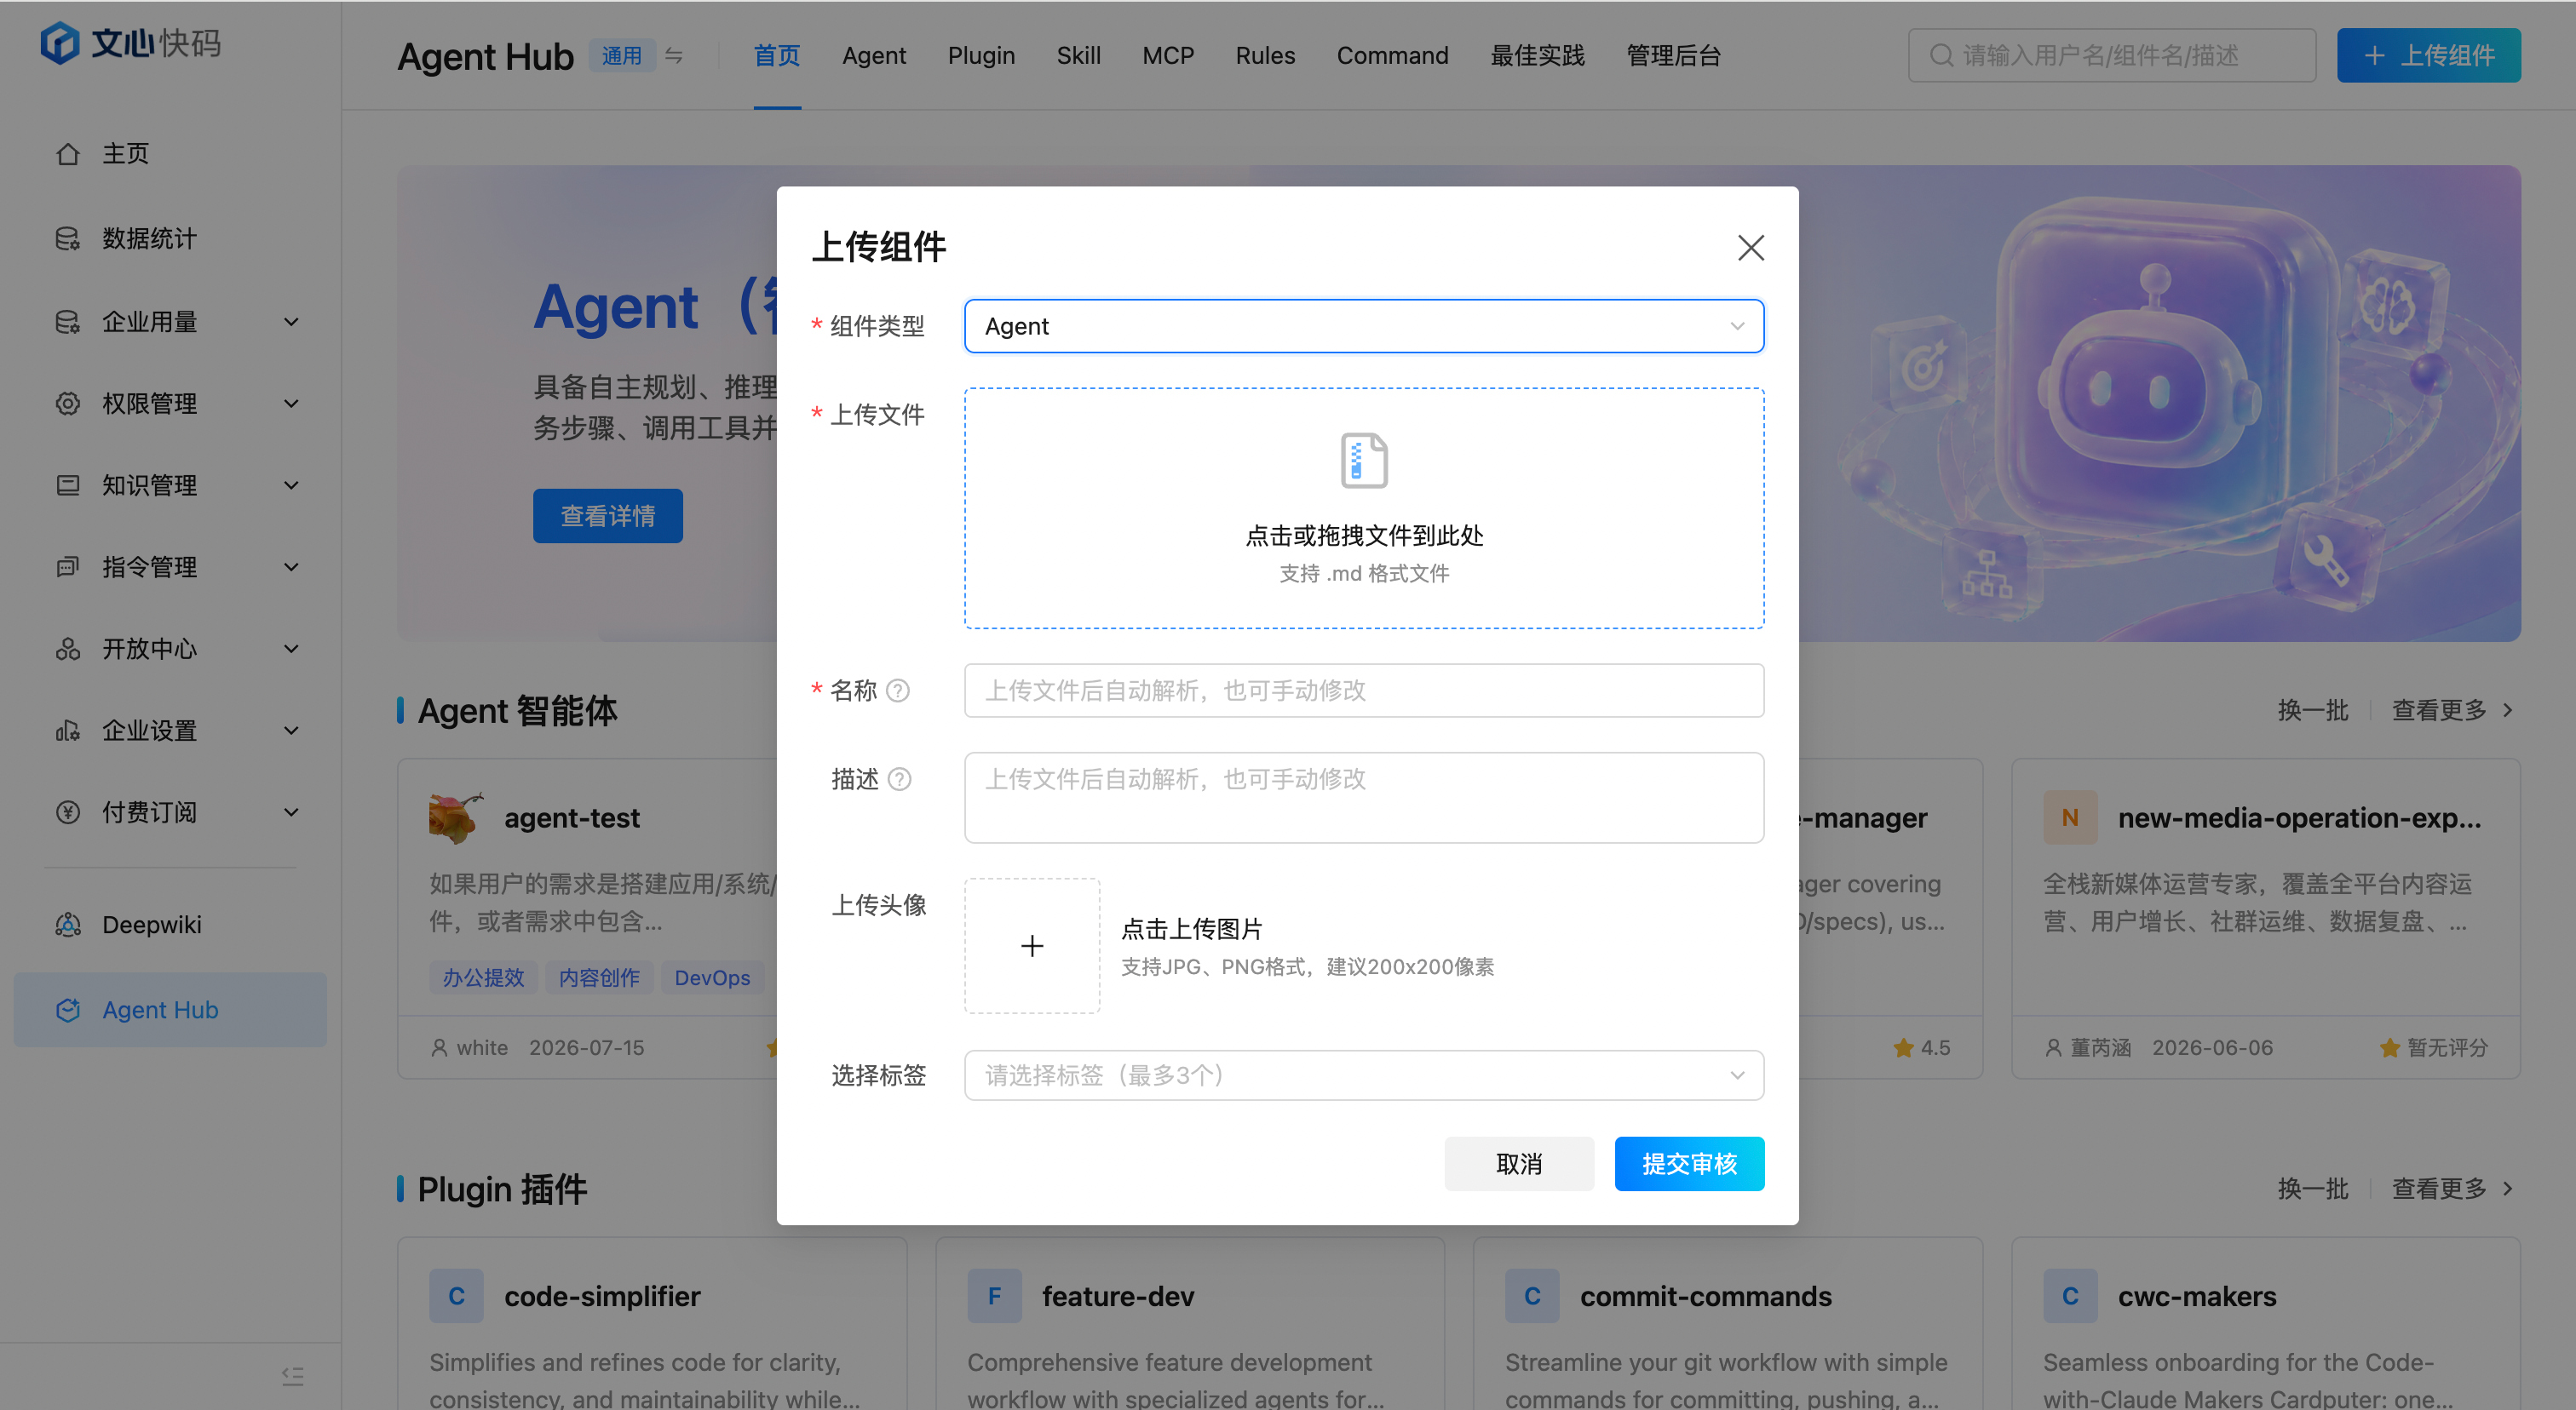This screenshot has height=1410, width=2576.
Task: Click the search magnifier icon
Action: point(1941,56)
